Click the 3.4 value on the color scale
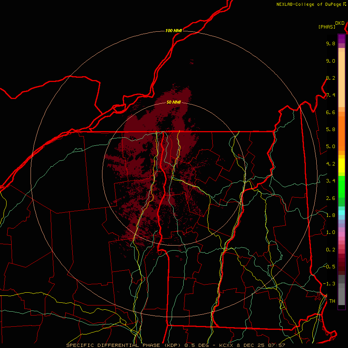The width and height of the screenshot is (348, 348). pyautogui.click(x=331, y=181)
